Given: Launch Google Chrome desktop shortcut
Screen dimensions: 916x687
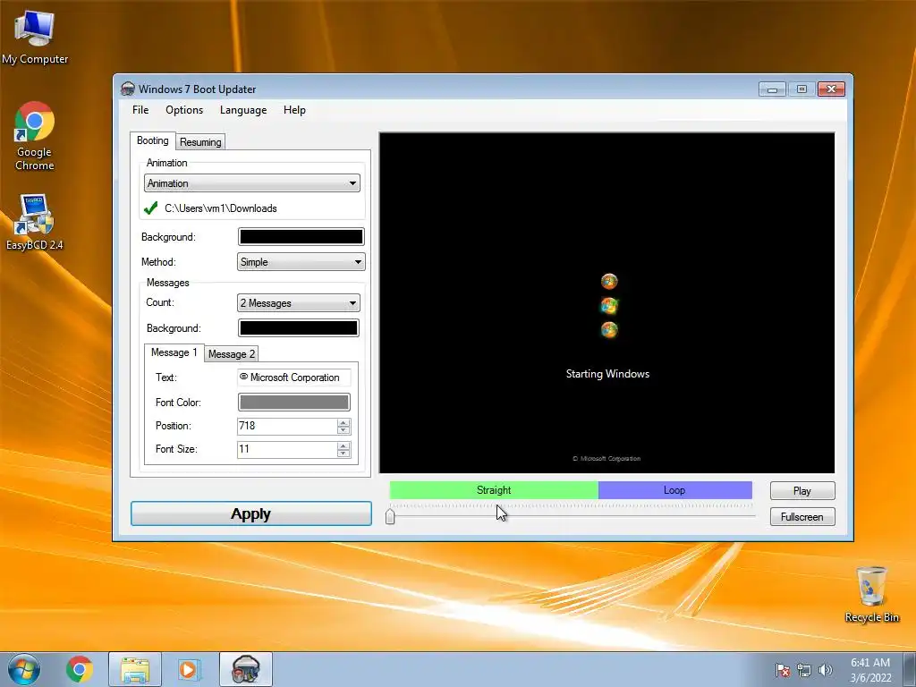Looking at the screenshot, I should coord(35,136).
